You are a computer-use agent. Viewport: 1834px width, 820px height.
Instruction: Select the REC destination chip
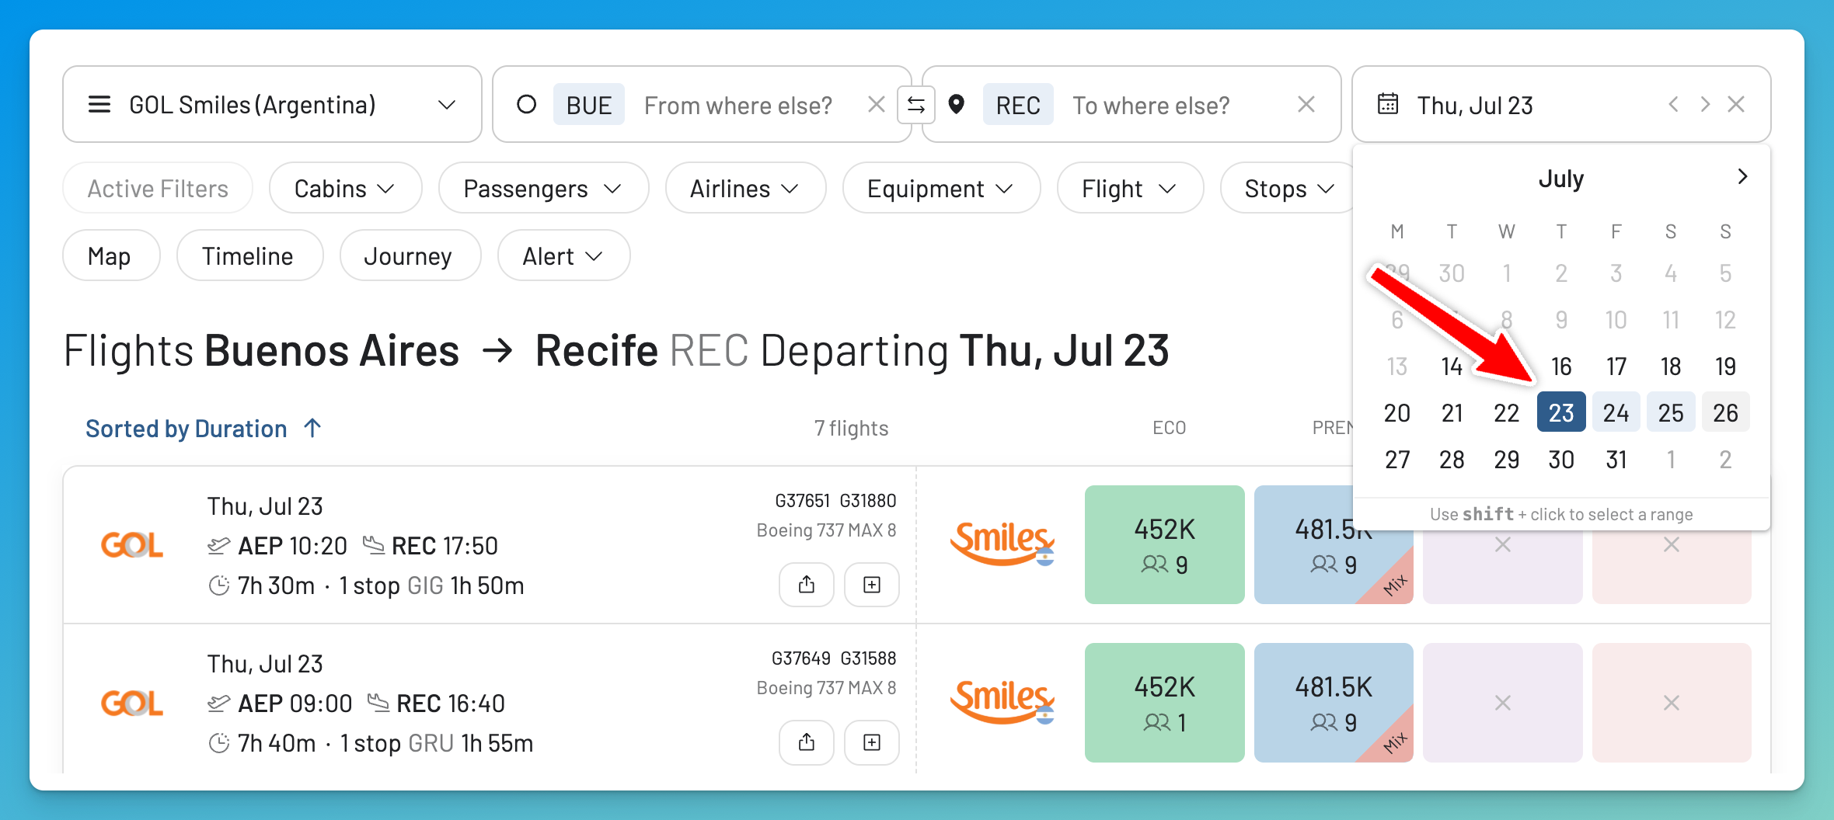tap(1018, 105)
